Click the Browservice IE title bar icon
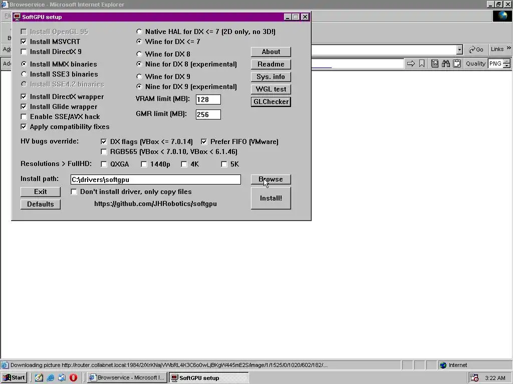This screenshot has width=513, height=384. [x=4, y=4]
